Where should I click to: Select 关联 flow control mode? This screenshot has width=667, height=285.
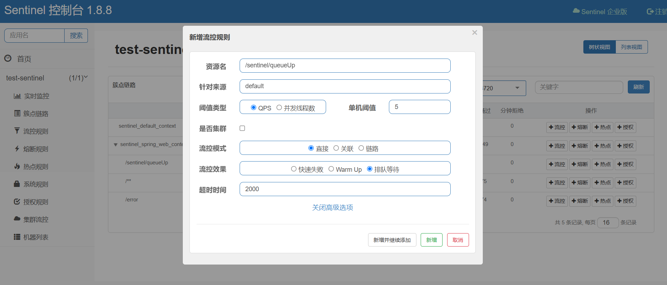tap(336, 148)
